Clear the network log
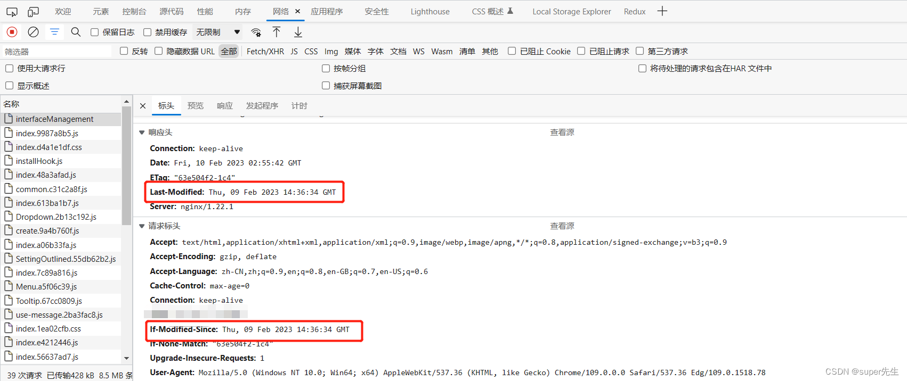Image resolution: width=907 pixels, height=381 pixels. [x=33, y=32]
